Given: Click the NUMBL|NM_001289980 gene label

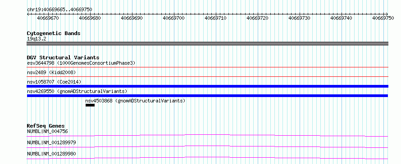Looking at the screenshot, I should (x=51, y=154).
